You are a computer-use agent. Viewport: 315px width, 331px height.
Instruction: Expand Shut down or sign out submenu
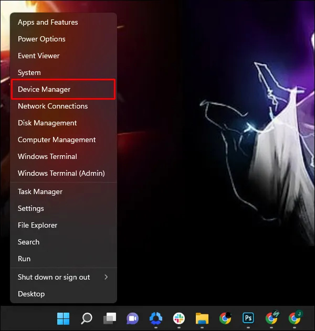[x=64, y=277]
